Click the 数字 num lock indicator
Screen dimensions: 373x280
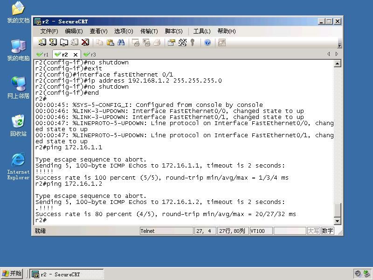pos(327,231)
